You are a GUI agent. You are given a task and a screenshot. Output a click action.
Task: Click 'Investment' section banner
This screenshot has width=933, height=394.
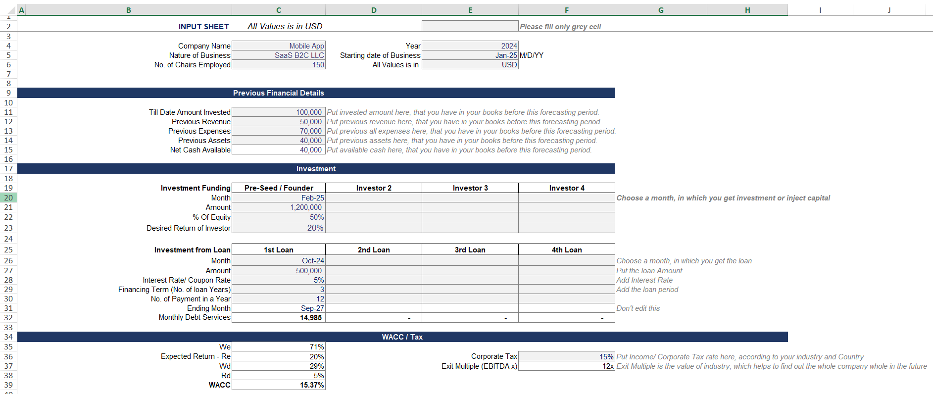pos(316,169)
